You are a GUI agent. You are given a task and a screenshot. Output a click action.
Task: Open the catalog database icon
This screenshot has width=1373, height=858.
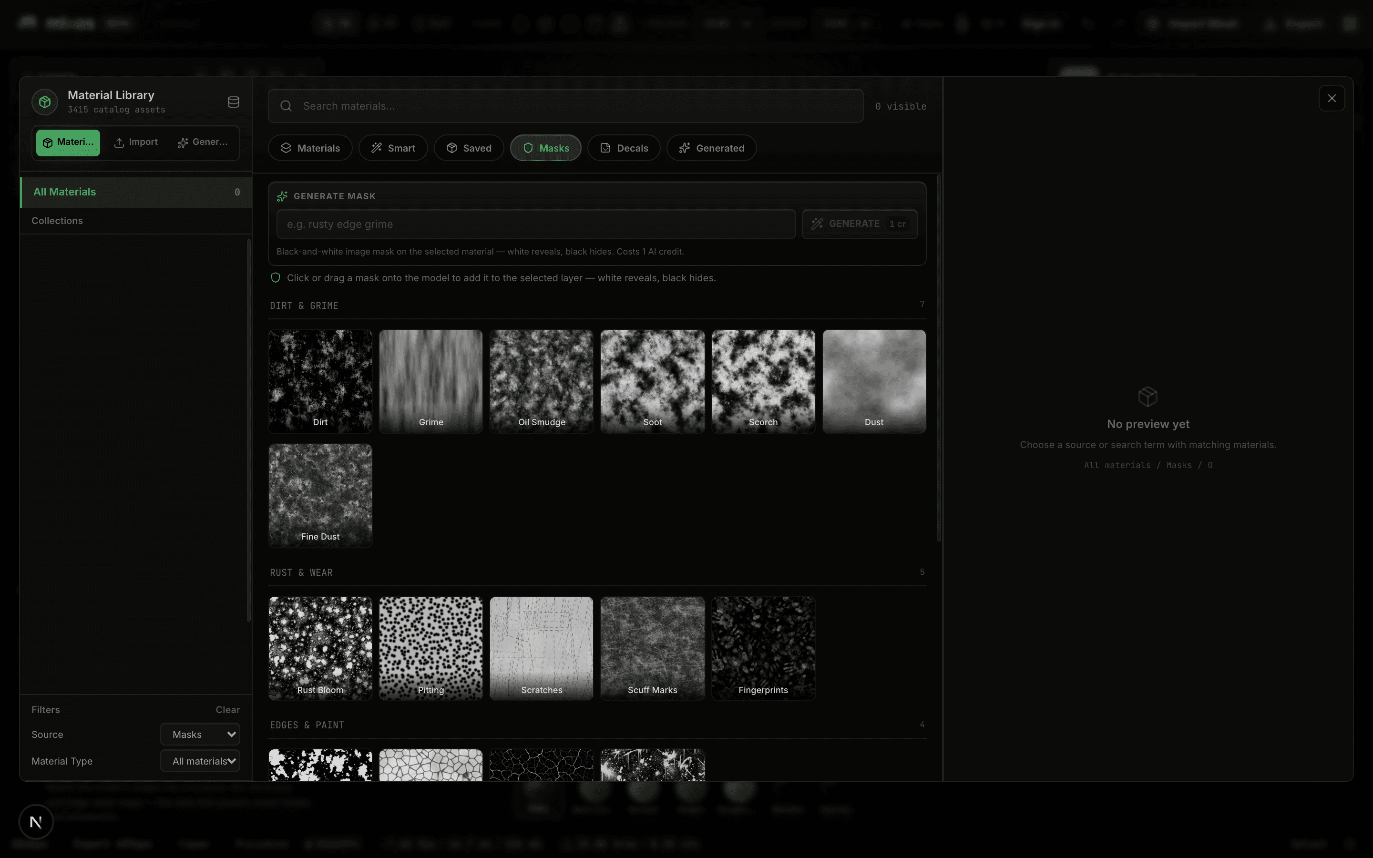coord(233,102)
